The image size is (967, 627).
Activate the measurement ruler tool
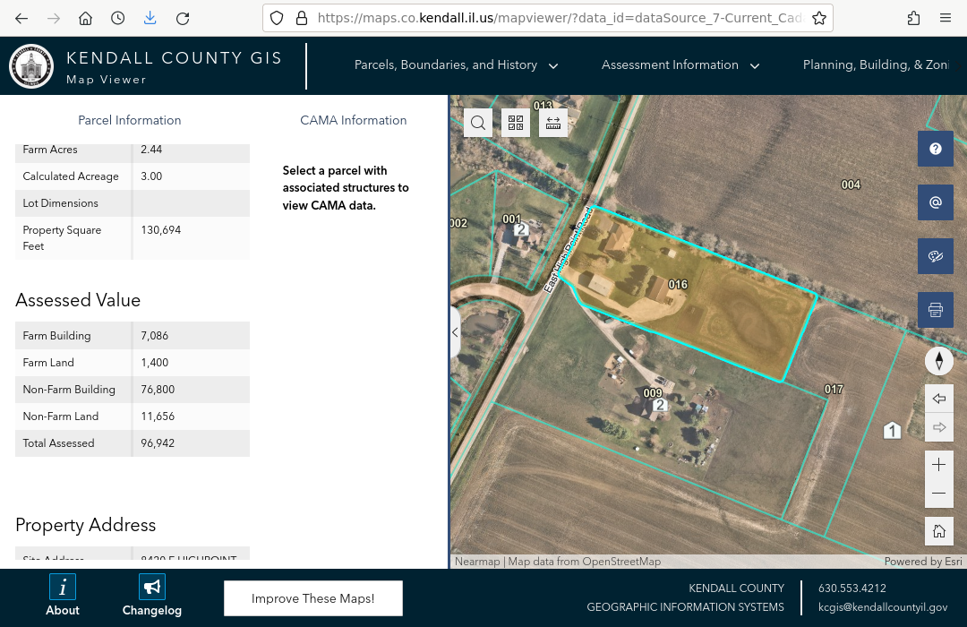tap(552, 124)
